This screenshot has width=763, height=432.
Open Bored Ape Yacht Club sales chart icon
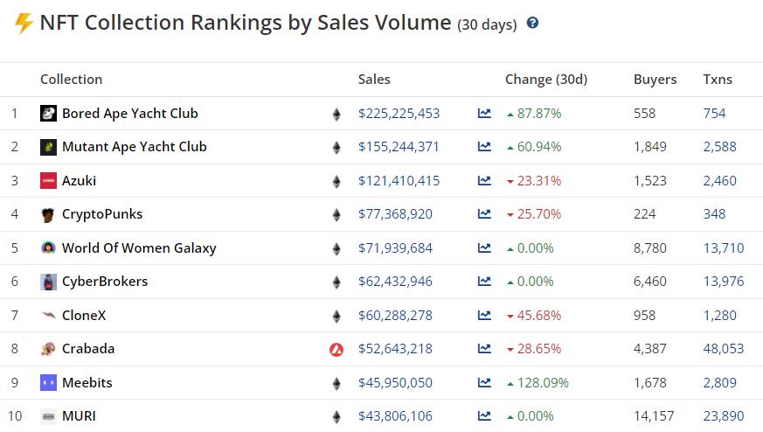pyautogui.click(x=484, y=113)
